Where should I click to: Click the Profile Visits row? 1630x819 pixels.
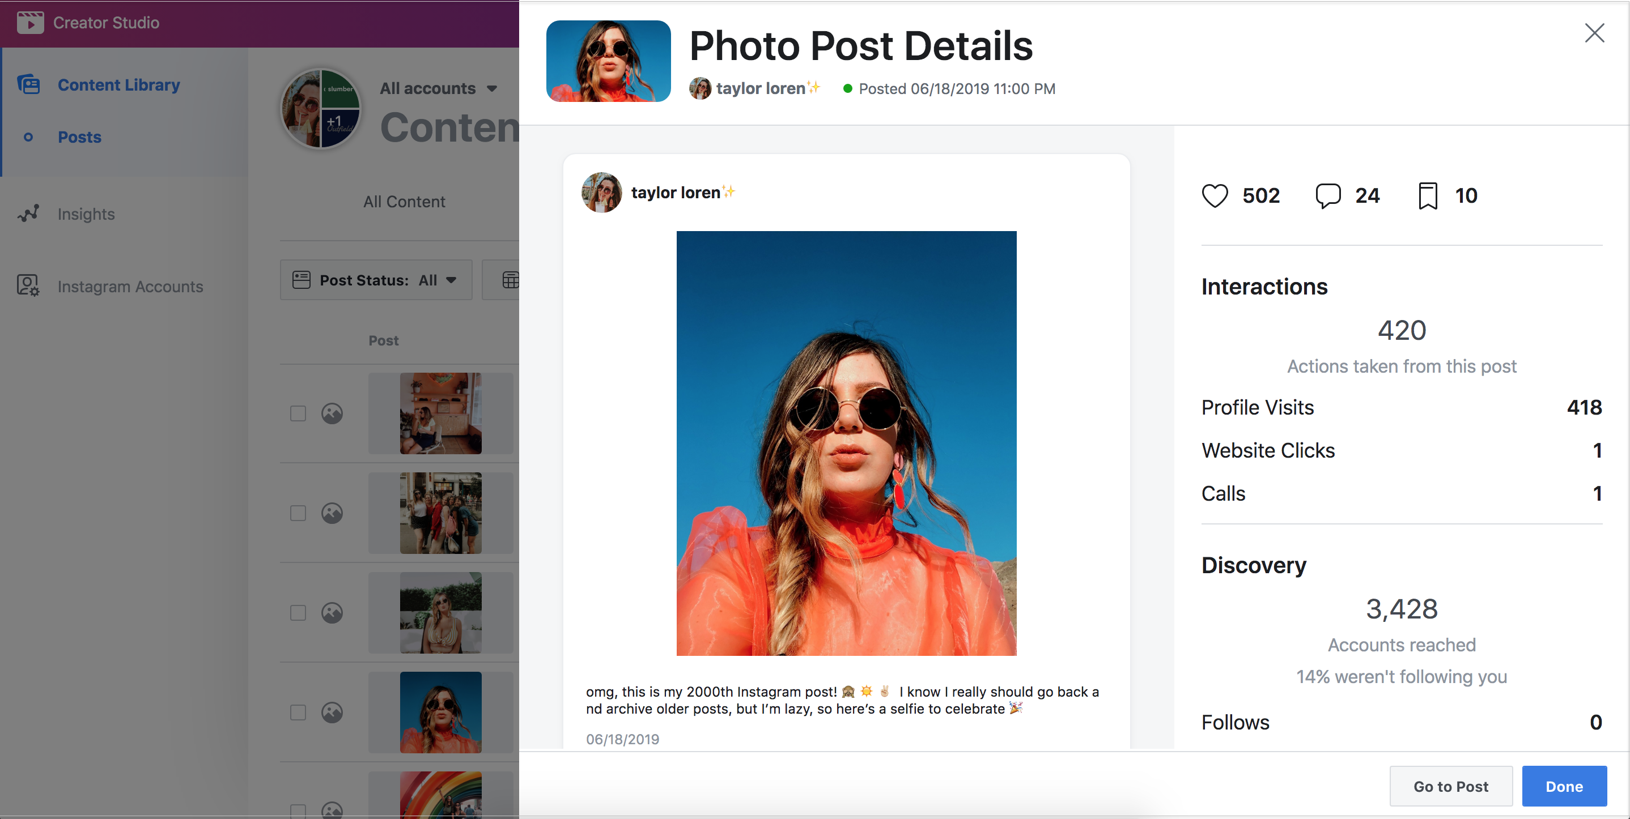1402,407
